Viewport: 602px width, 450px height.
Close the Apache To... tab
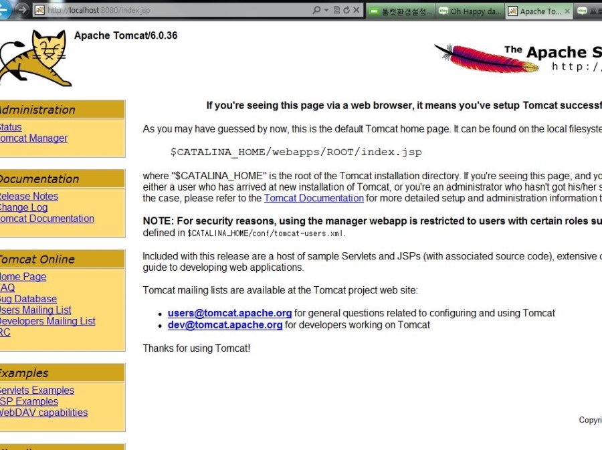pos(567,11)
